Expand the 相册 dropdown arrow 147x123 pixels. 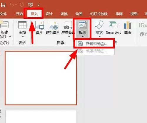[83, 37]
